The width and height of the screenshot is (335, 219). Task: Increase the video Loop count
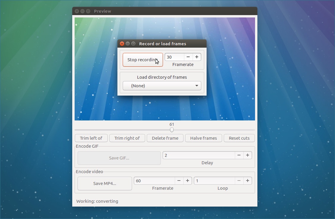(248, 181)
